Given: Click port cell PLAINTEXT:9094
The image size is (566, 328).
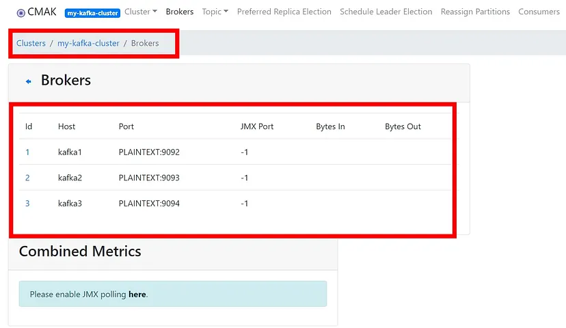Looking at the screenshot, I should (x=149, y=204).
